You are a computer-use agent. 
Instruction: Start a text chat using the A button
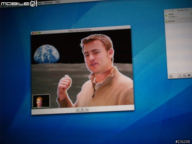(180, 75)
